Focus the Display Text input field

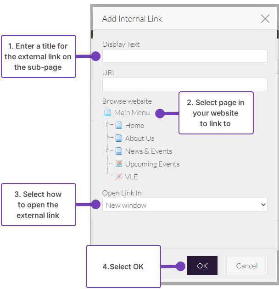(x=184, y=56)
